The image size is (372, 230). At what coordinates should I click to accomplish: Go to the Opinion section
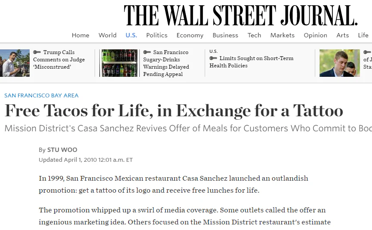tap(315, 35)
